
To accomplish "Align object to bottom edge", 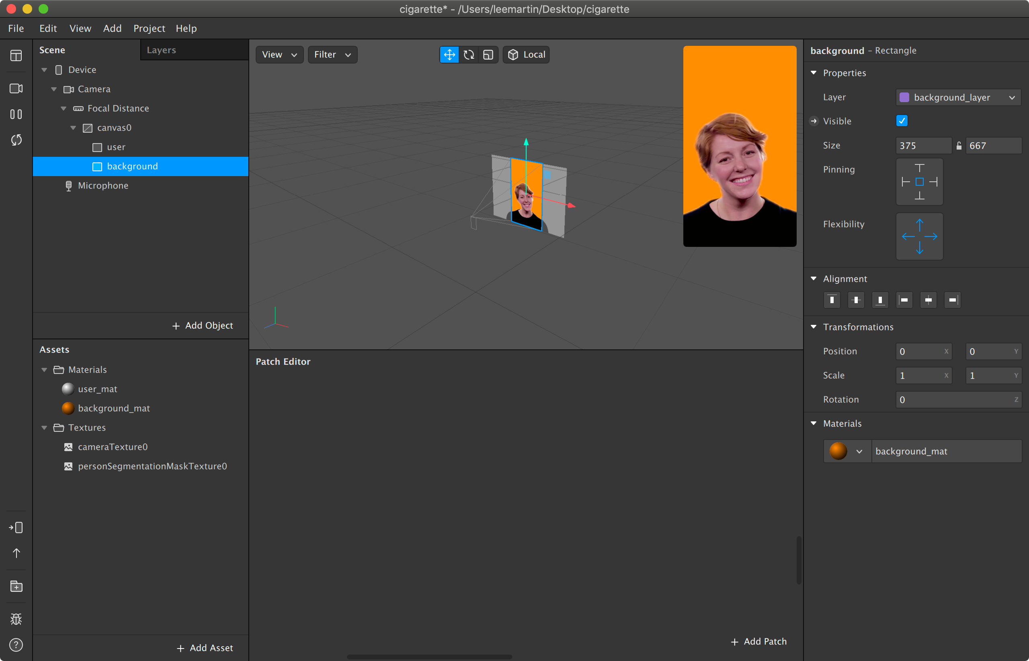I will point(879,300).
